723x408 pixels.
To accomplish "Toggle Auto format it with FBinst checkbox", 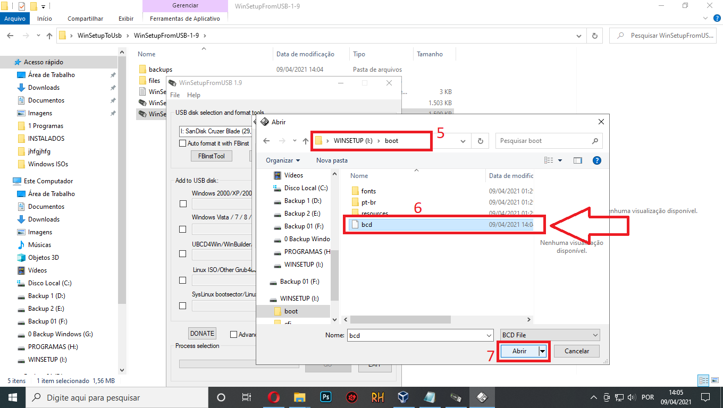I will click(183, 143).
